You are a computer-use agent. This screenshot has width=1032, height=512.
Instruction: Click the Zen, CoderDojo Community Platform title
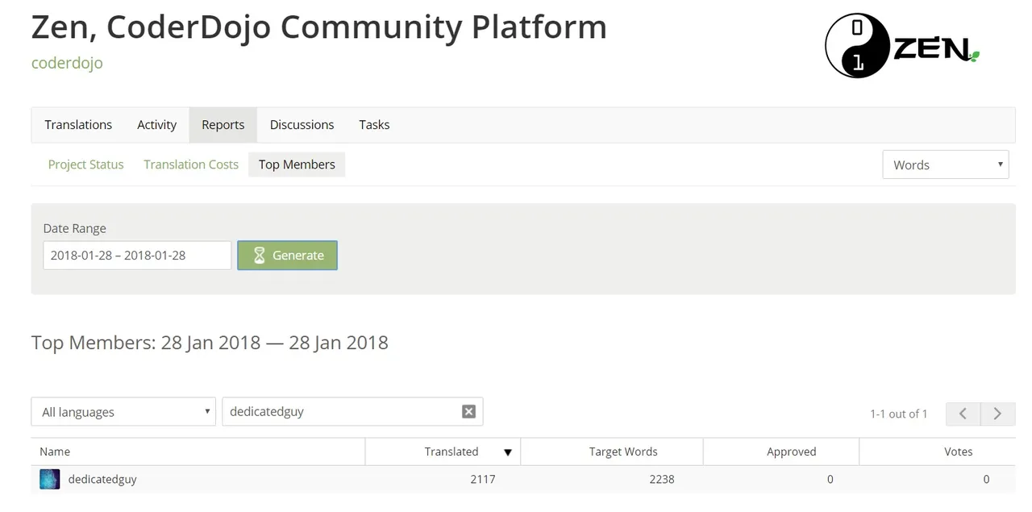click(319, 27)
